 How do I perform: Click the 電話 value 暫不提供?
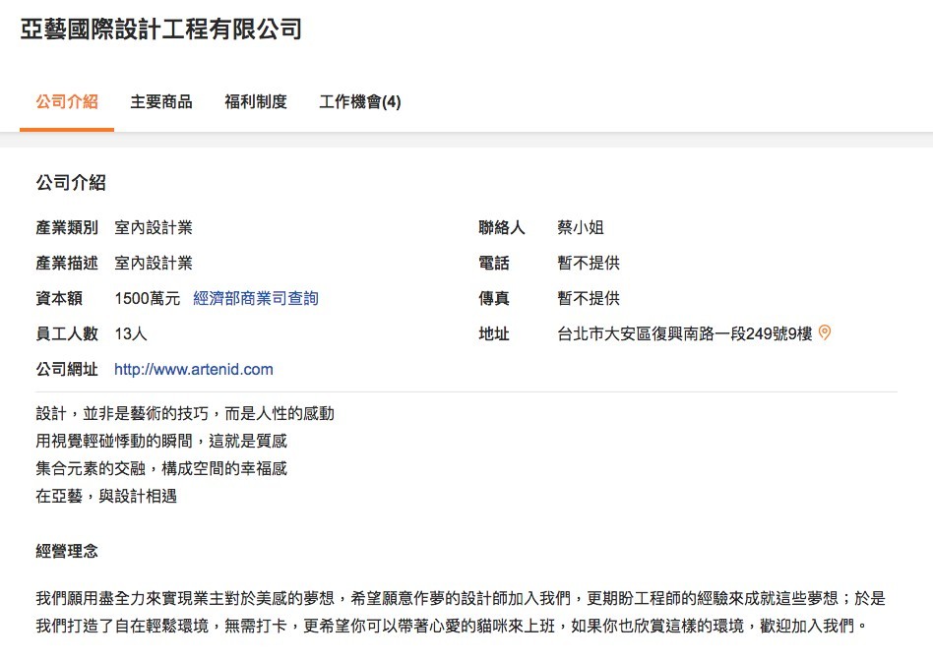pos(589,263)
